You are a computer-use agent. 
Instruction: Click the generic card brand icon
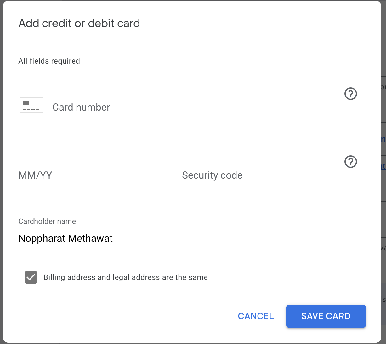31,105
